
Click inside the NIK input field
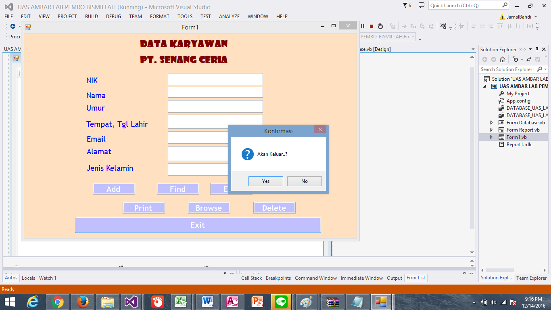point(215,79)
